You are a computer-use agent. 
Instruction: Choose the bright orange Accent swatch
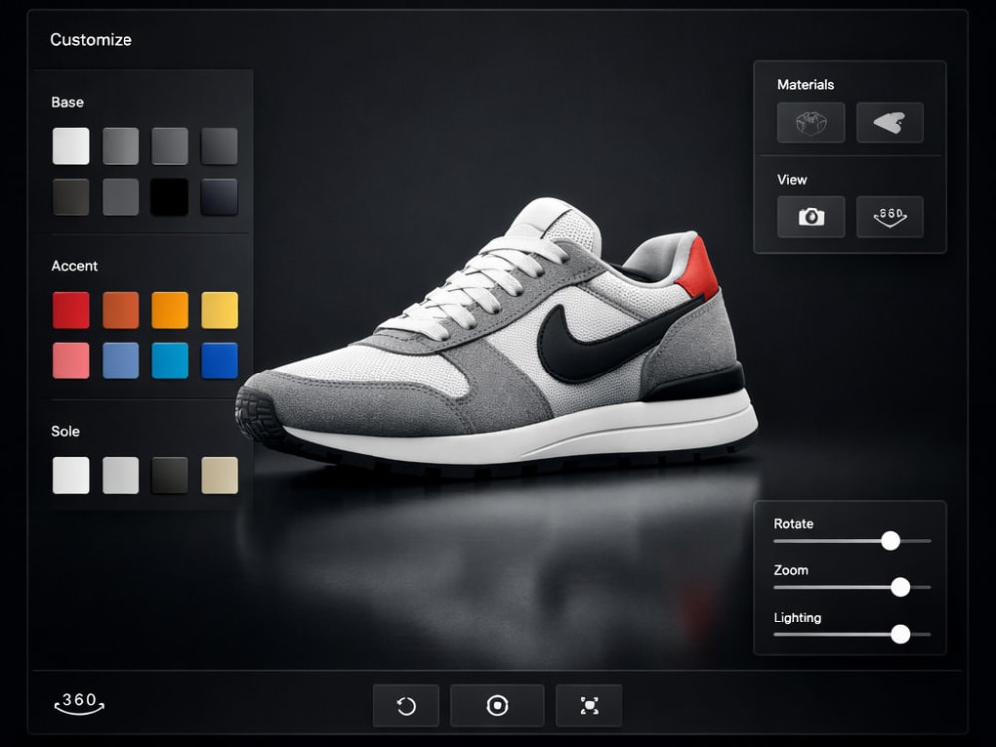[x=170, y=310]
